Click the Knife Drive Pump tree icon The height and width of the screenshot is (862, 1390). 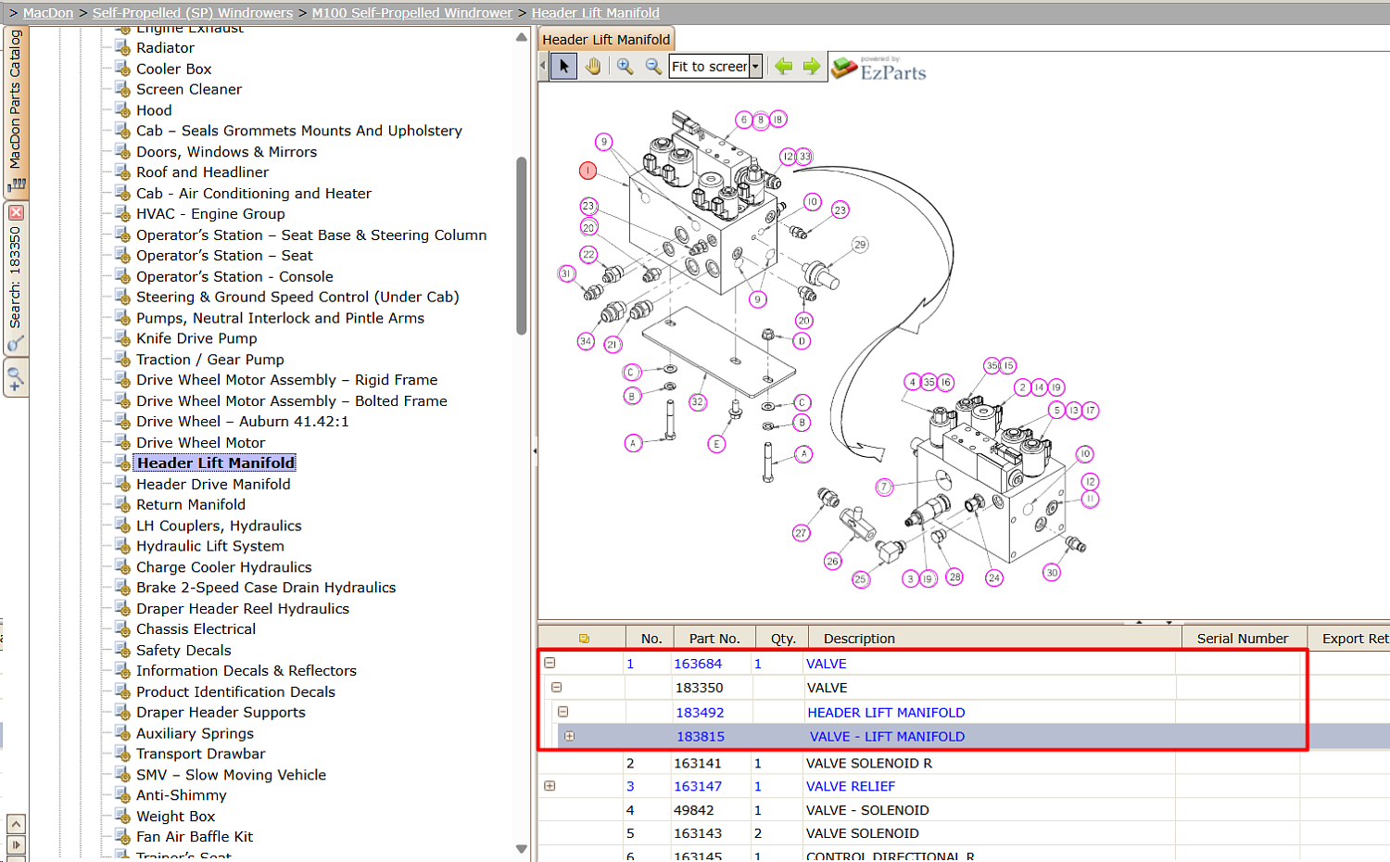122,339
